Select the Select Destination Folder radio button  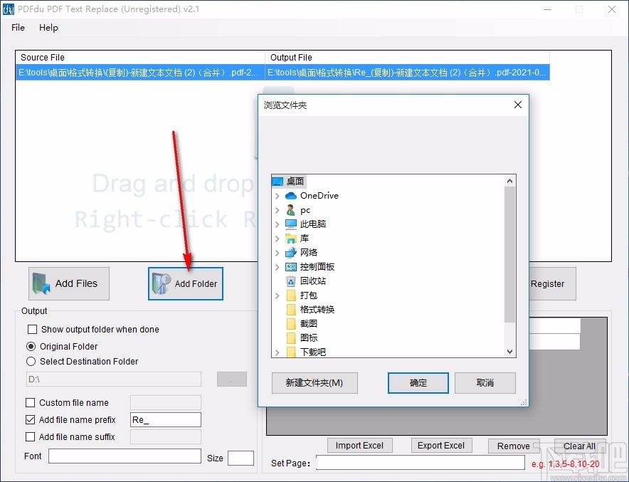31,361
